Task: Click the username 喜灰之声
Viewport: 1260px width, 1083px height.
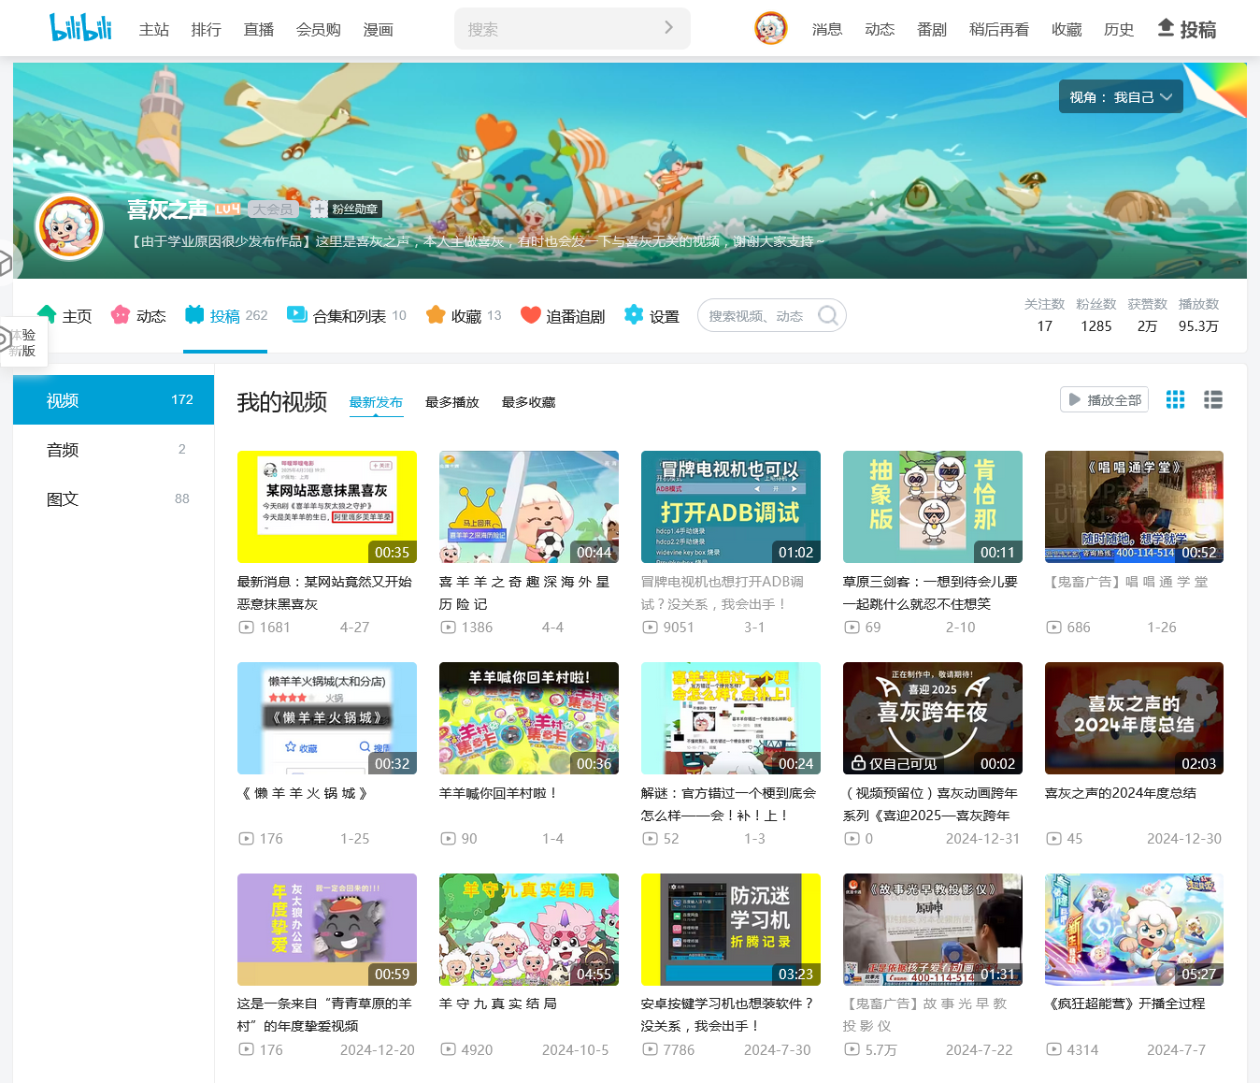Action: (168, 209)
